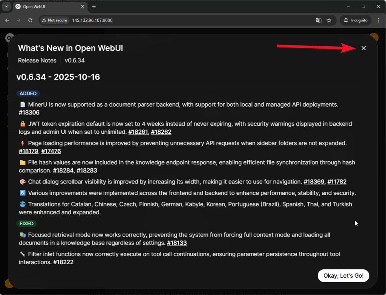Image resolution: width=386 pixels, height=295 pixels.
Task: Open the browser three-dot menu
Action: coord(378,20)
